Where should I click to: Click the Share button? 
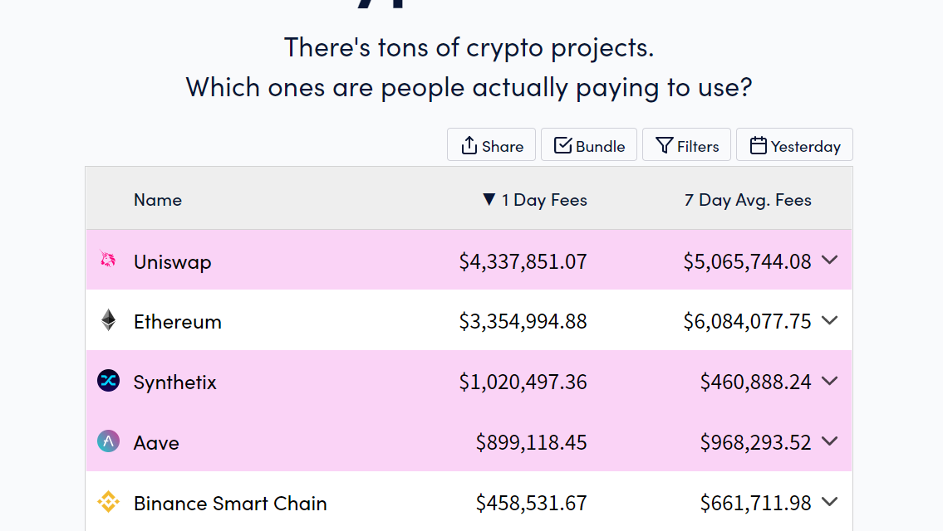[491, 144]
